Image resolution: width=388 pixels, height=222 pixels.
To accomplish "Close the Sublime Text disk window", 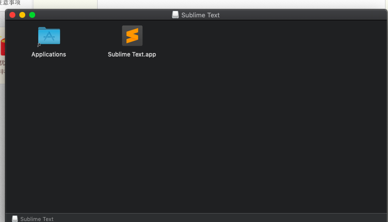I will (x=12, y=15).
